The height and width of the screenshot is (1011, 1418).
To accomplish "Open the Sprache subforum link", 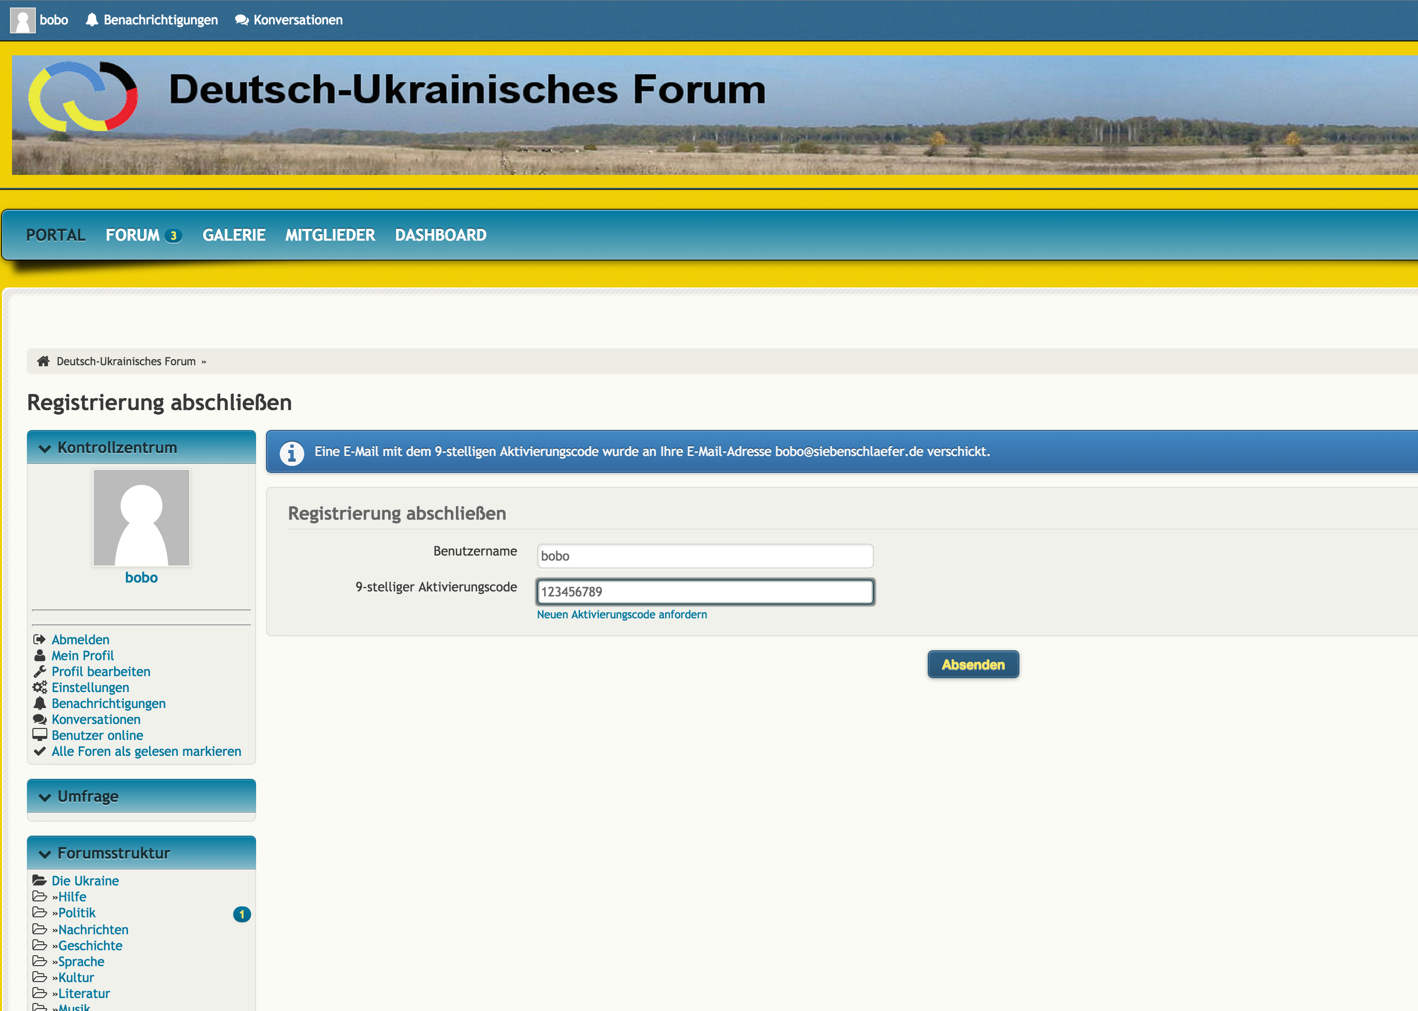I will pos(82,961).
